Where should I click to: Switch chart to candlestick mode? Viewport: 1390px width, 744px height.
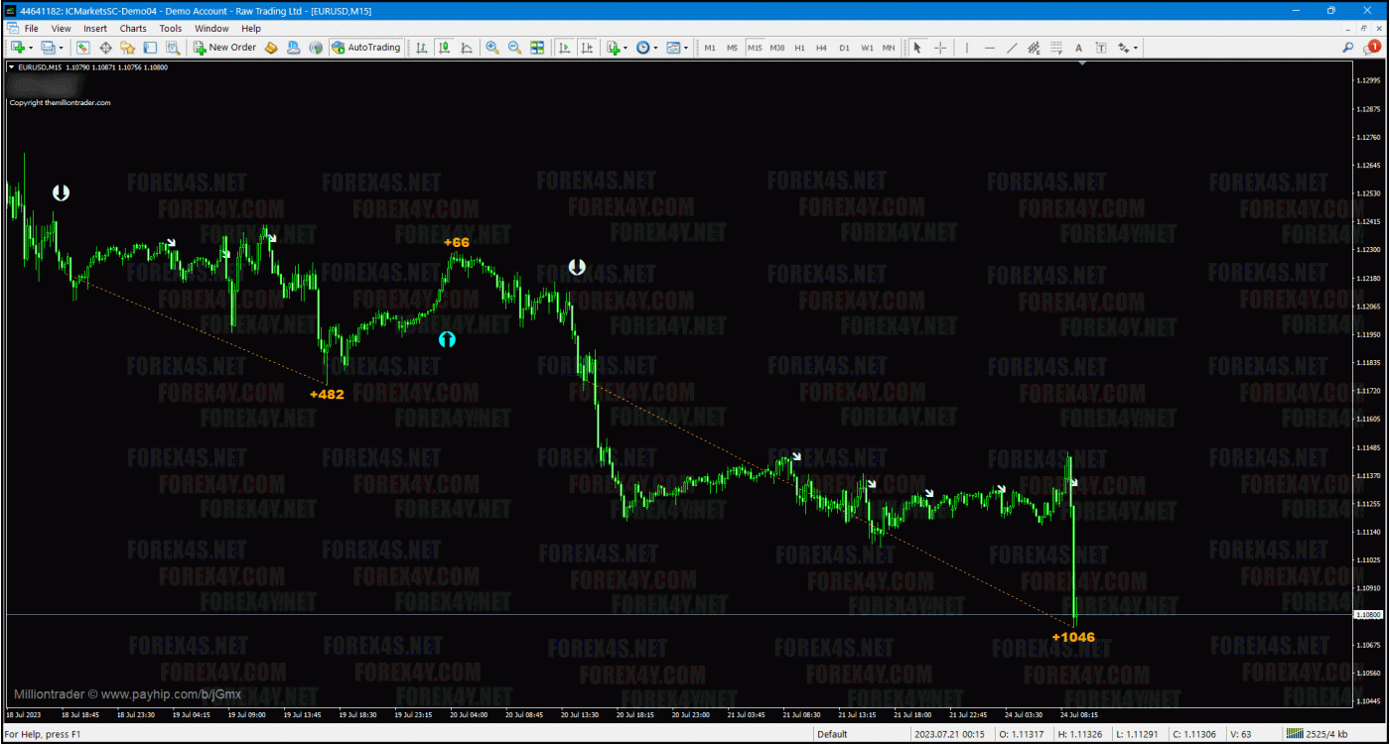444,48
